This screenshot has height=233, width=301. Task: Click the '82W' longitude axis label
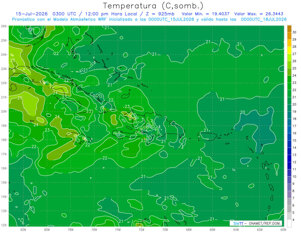23,229
